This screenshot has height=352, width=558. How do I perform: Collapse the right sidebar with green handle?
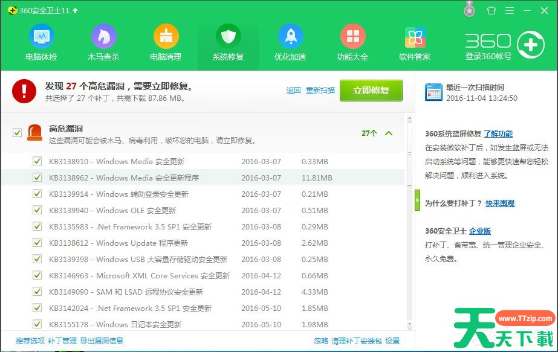point(417,200)
